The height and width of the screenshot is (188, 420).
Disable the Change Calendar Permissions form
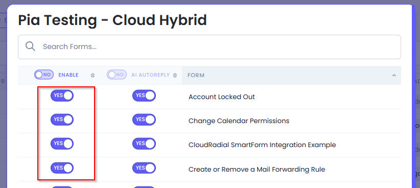pos(62,120)
